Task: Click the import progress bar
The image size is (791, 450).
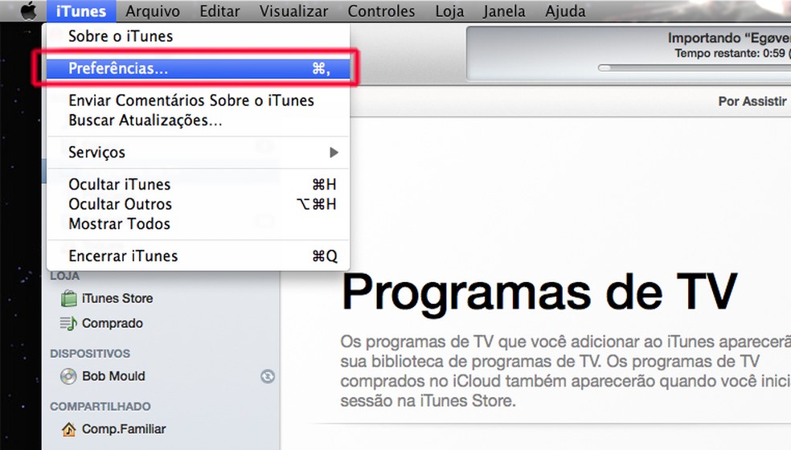Action: [695, 67]
